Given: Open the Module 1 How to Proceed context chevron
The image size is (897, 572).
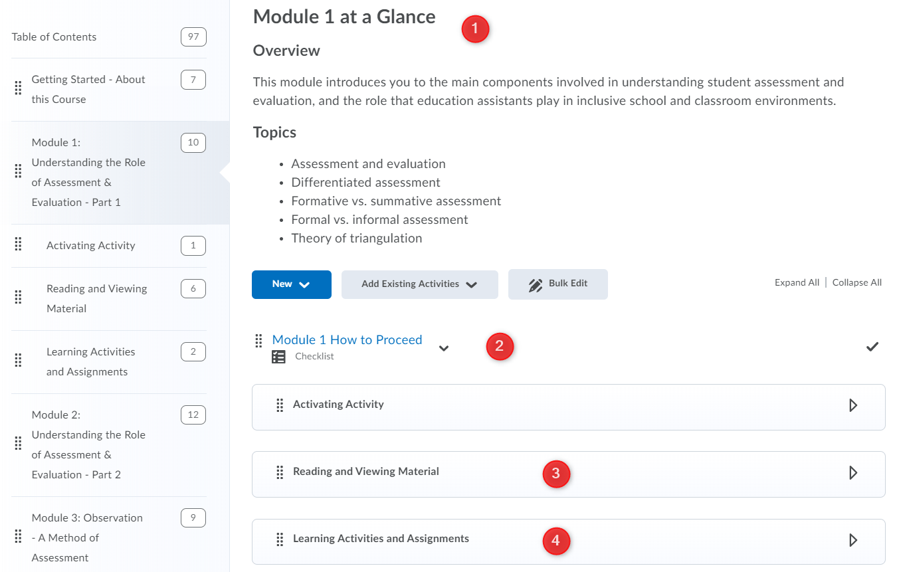Looking at the screenshot, I should pos(444,348).
